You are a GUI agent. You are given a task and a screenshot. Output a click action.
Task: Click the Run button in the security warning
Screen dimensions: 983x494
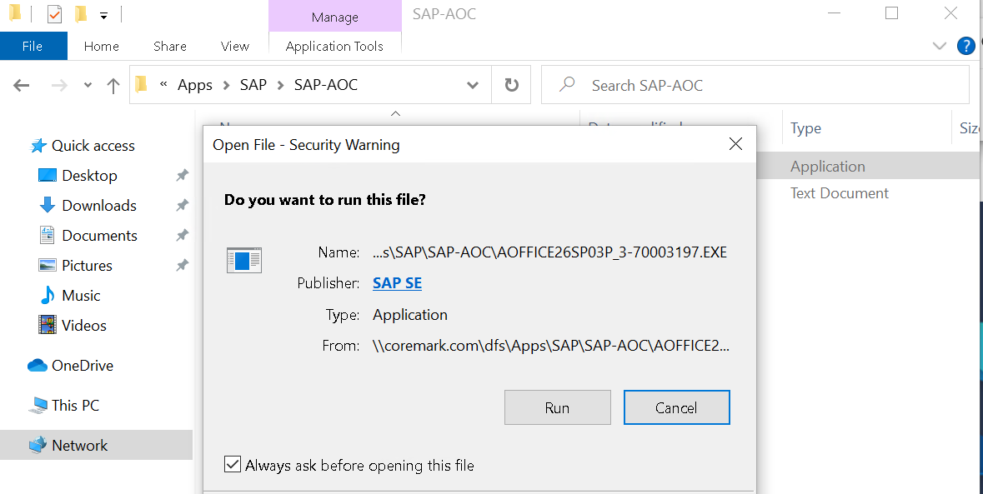point(557,407)
